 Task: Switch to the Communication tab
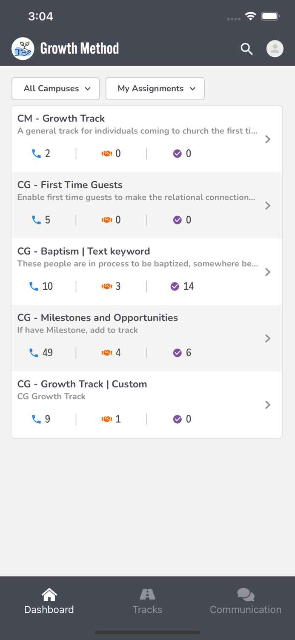tap(246, 601)
